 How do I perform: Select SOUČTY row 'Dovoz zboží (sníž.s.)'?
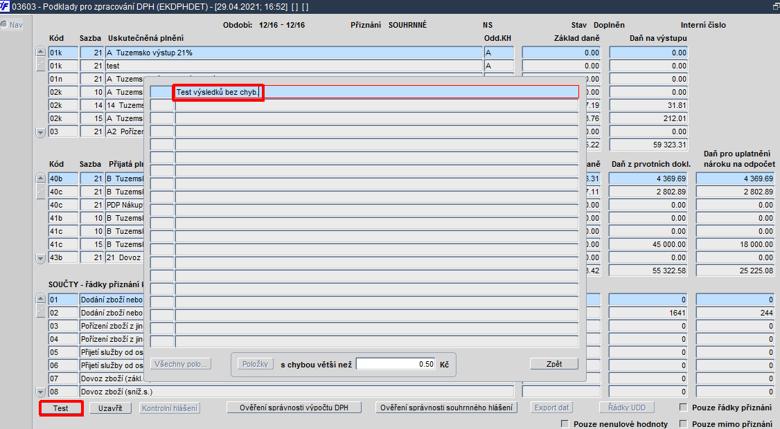[296, 392]
